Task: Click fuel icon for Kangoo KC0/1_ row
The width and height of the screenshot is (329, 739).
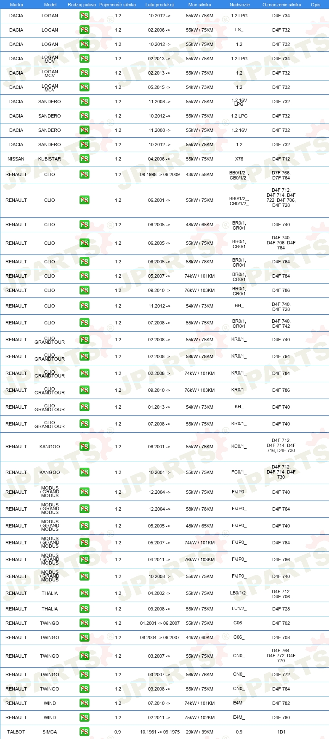Action: tap(85, 447)
